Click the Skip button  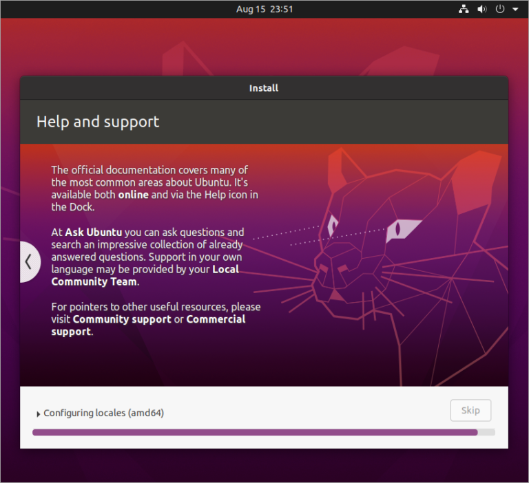point(470,410)
